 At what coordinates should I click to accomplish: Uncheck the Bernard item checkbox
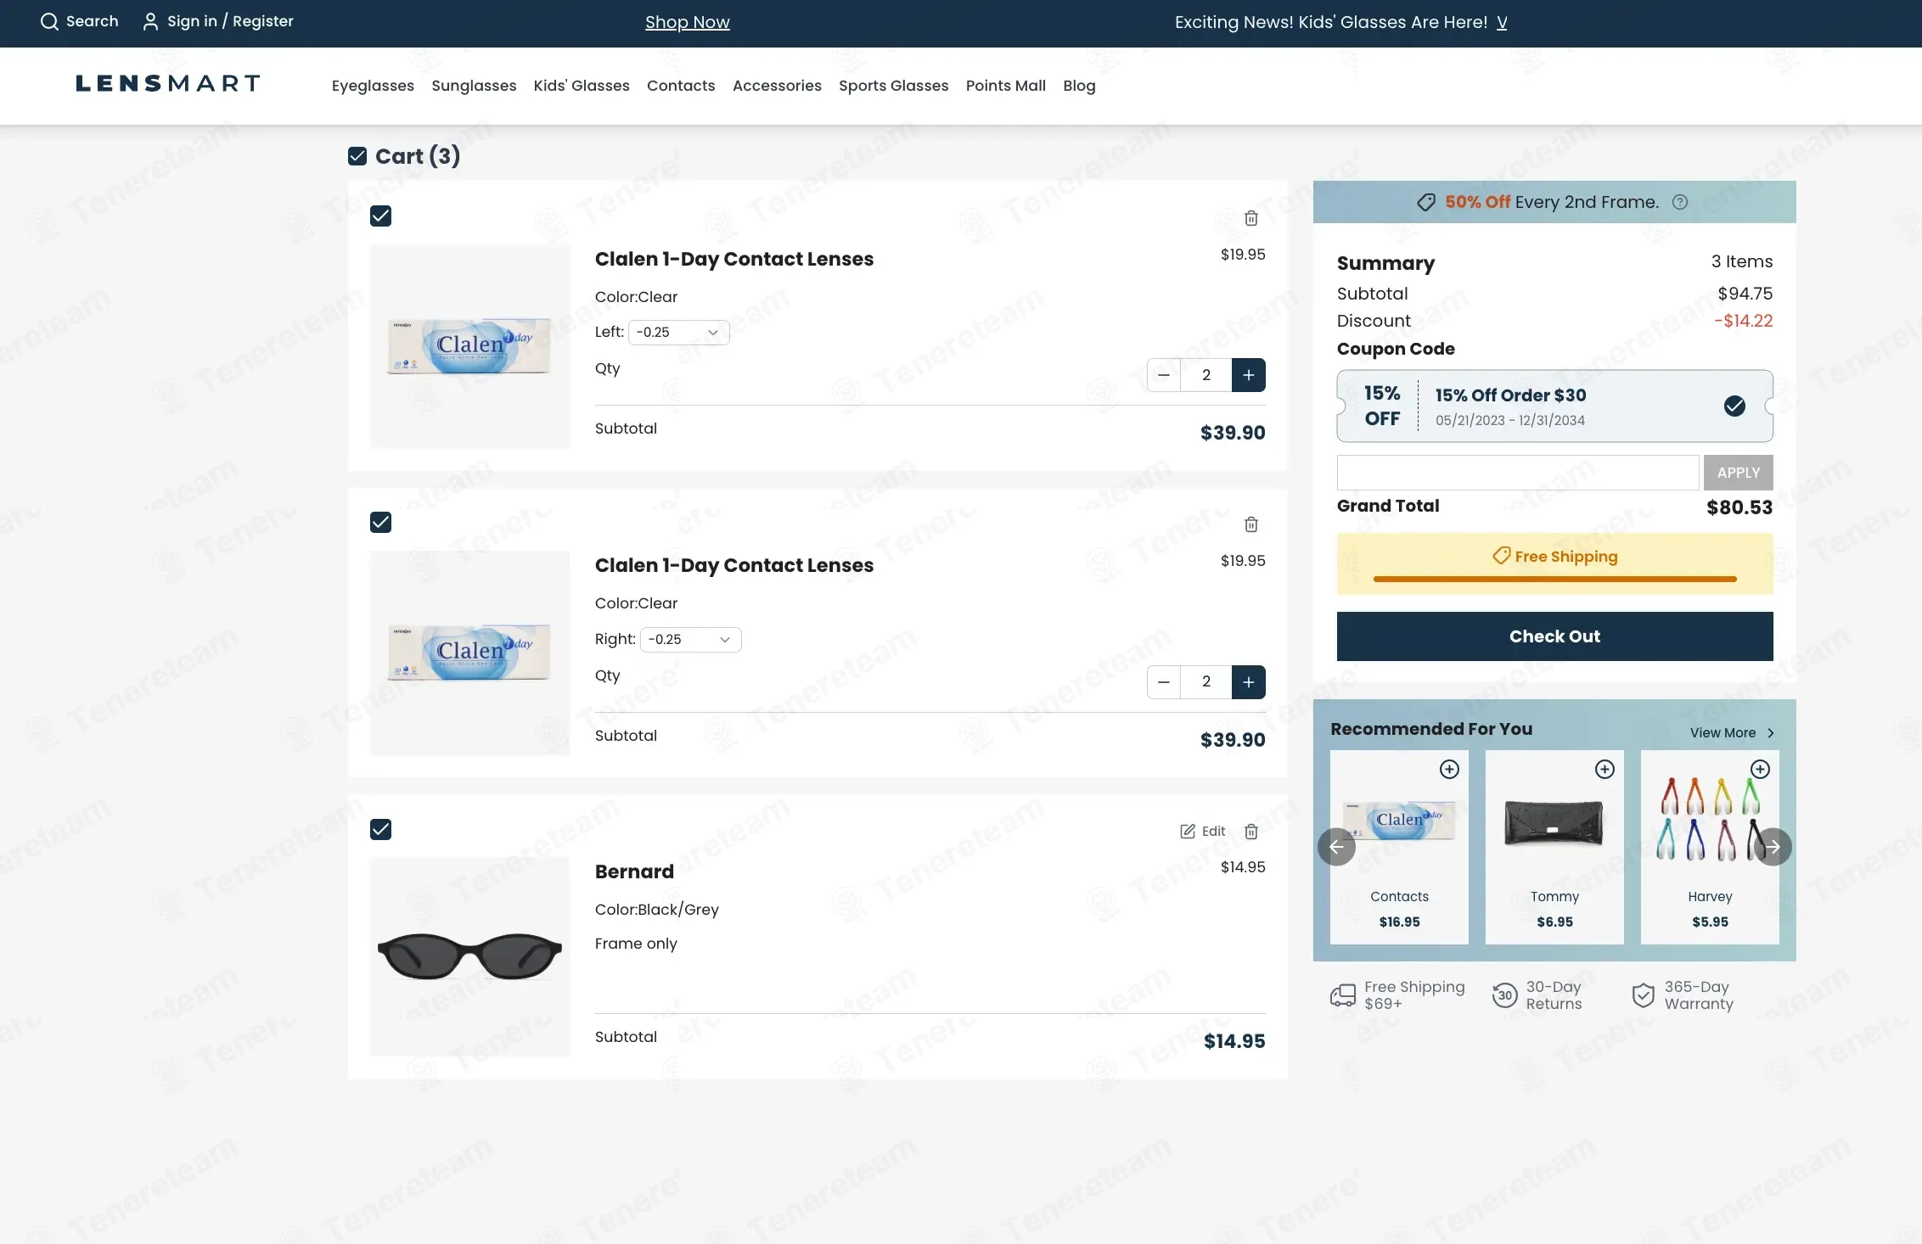pos(381,830)
